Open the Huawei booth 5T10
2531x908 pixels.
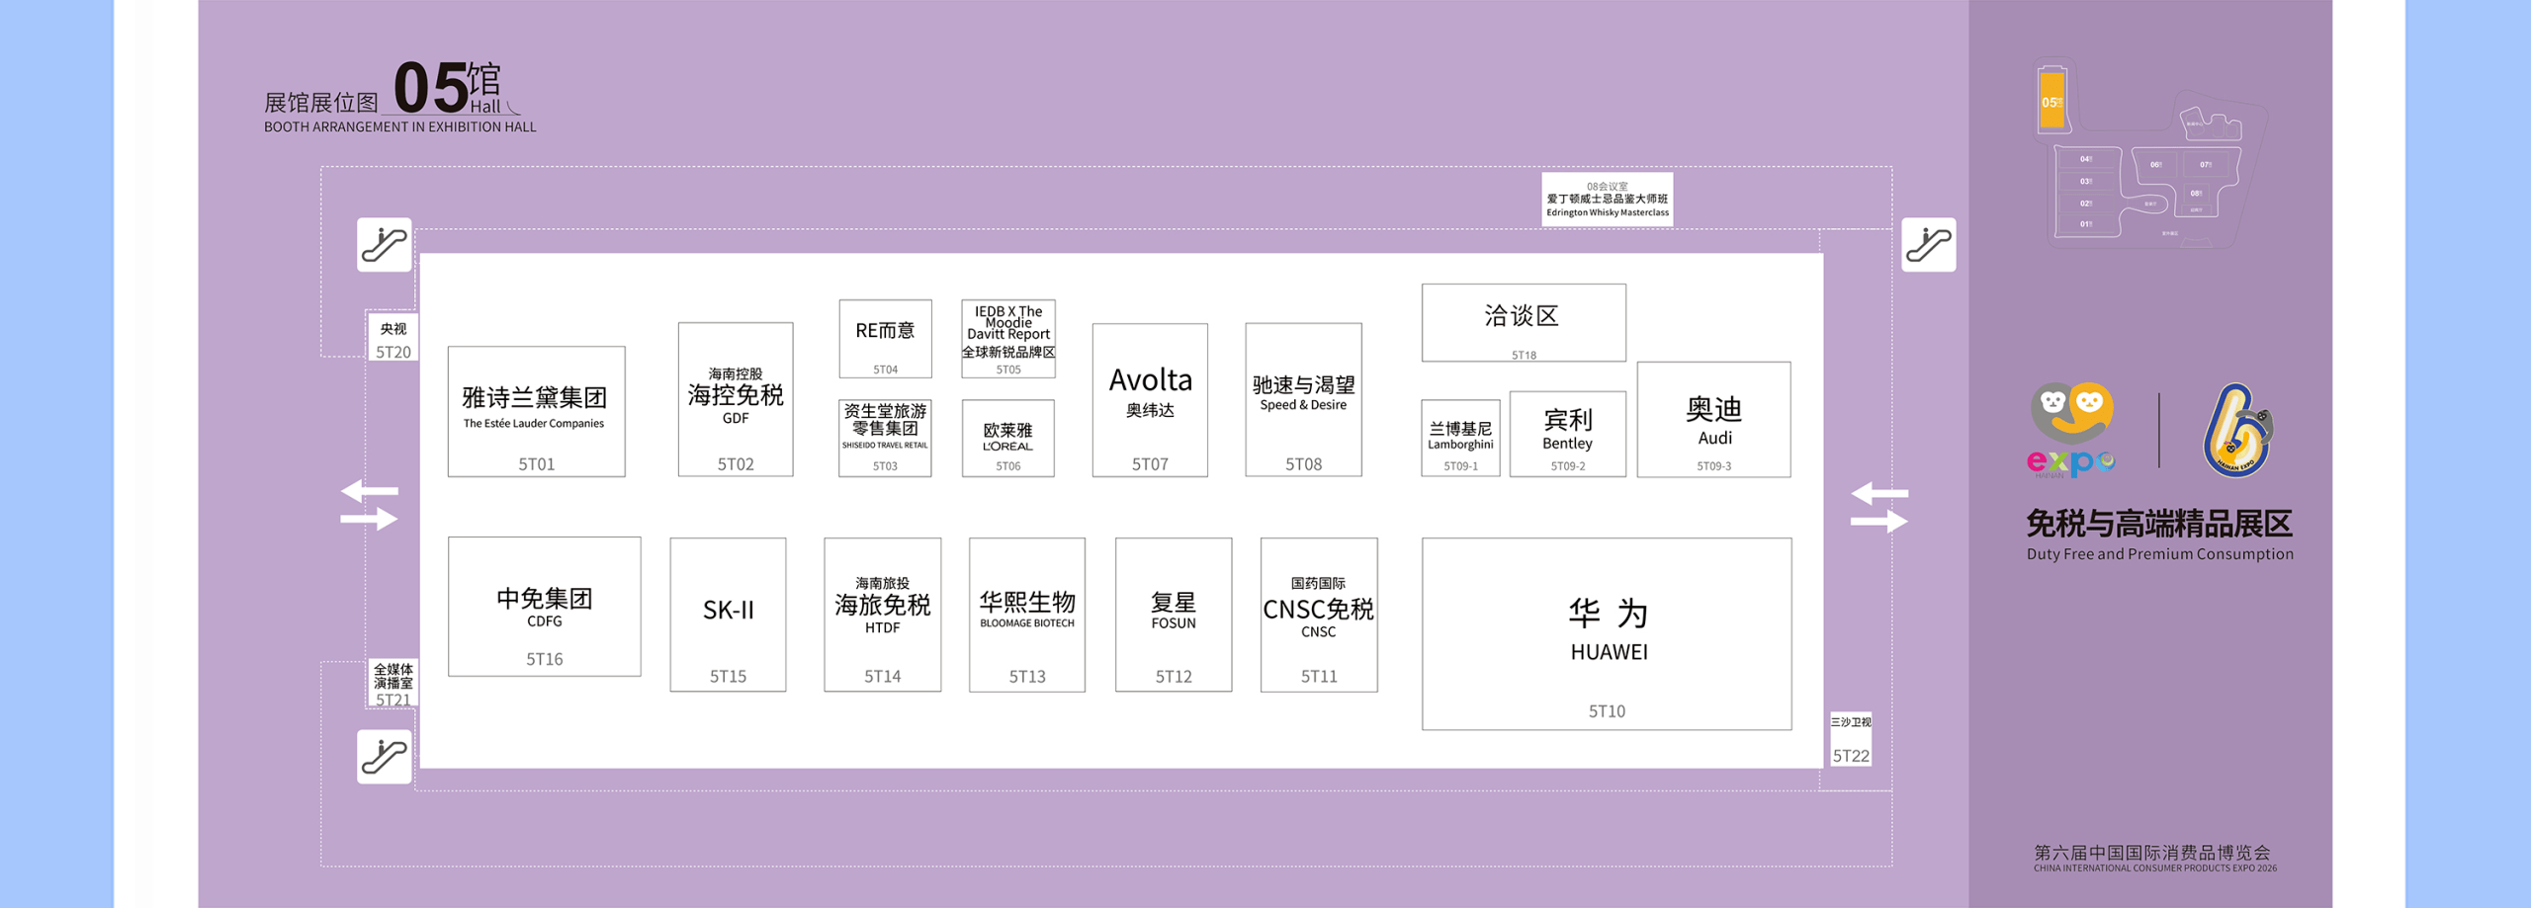[x=1608, y=633]
